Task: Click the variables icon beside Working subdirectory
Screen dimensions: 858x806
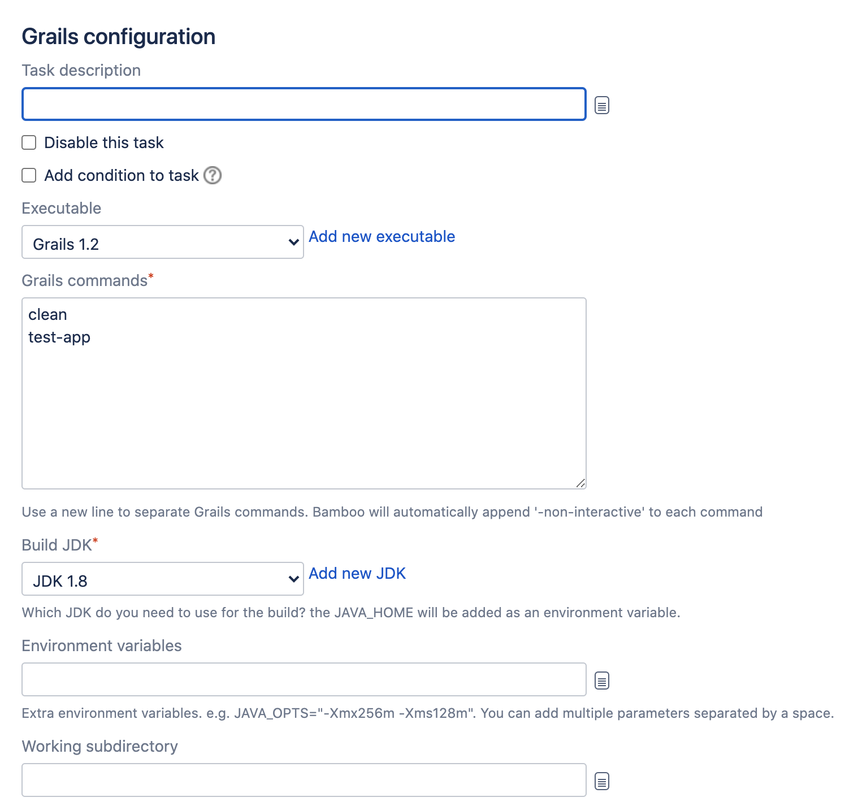Action: (602, 781)
